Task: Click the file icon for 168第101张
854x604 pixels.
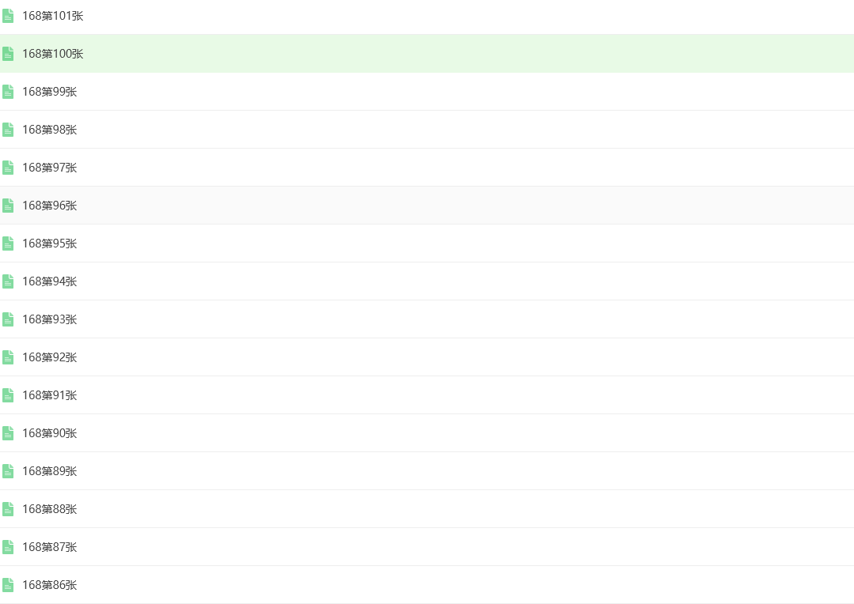Action: click(8, 16)
